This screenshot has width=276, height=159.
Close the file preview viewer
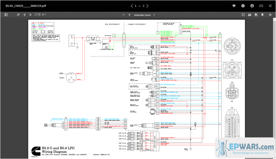(270, 6)
